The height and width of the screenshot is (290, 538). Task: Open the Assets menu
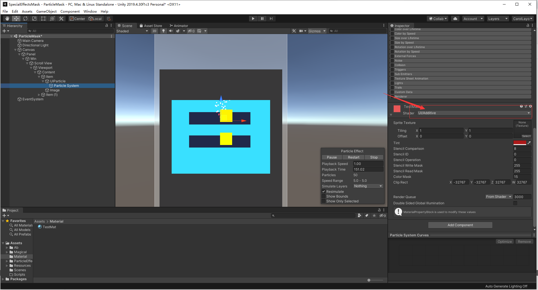tap(27, 12)
